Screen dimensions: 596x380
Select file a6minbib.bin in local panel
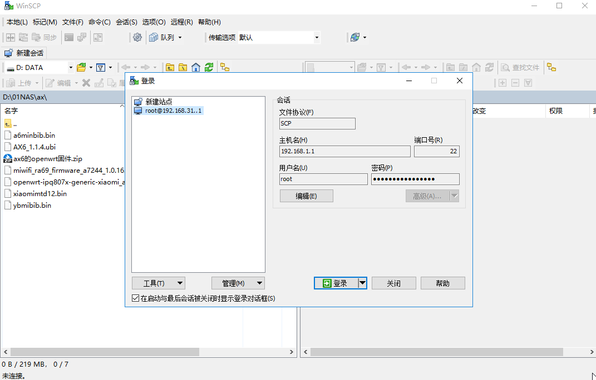coord(29,135)
